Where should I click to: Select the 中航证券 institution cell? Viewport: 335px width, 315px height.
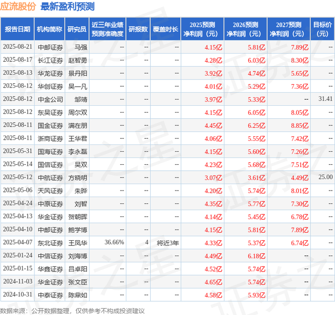click(x=50, y=178)
